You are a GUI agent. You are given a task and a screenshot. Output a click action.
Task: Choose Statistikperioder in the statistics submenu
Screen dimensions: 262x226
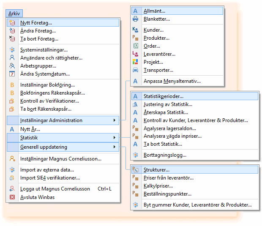click(163, 96)
